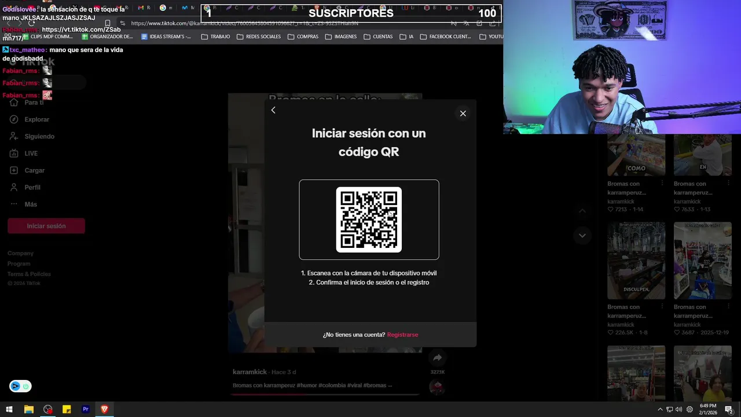Open the Perfil sidebar item
The image size is (741, 417).
32,187
